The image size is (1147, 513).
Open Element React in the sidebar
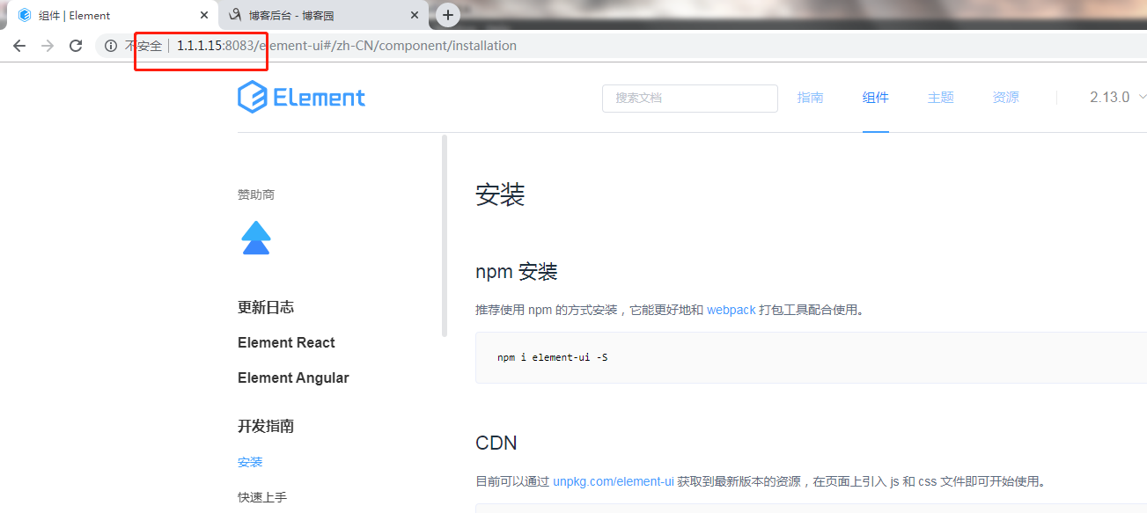[x=286, y=342]
